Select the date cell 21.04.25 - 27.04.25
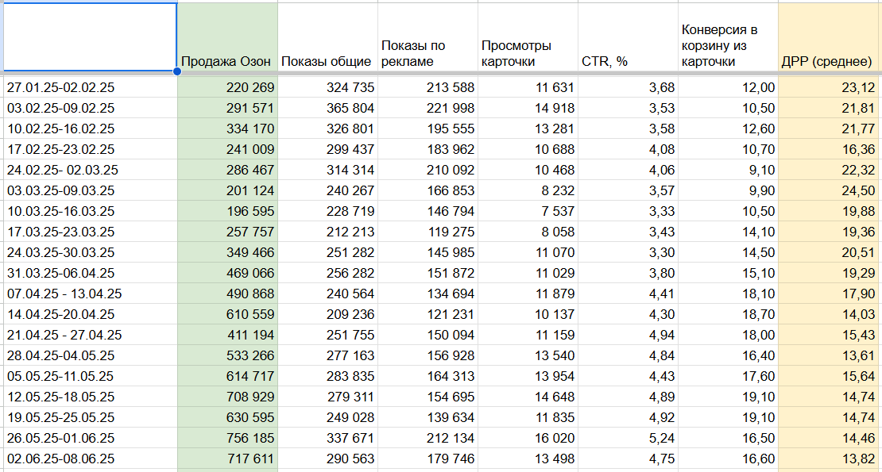The width and height of the screenshot is (882, 472). pyautogui.click(x=89, y=335)
